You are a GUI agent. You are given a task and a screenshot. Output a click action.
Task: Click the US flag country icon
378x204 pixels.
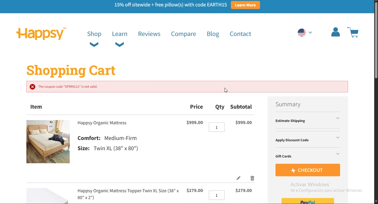click(302, 33)
